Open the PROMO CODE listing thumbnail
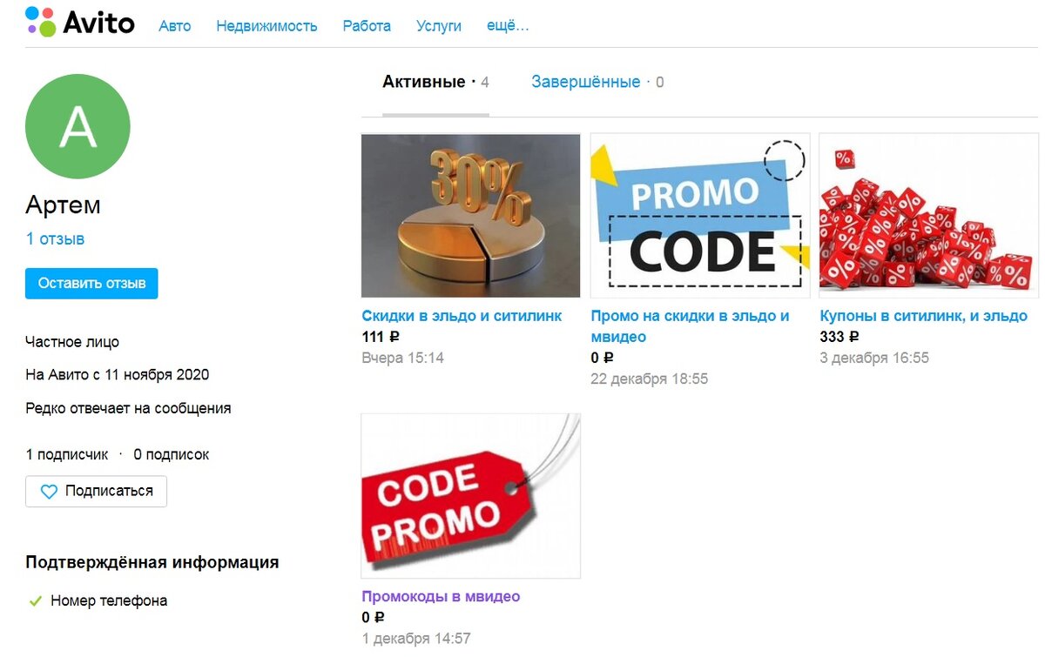1045x657 pixels. point(700,216)
